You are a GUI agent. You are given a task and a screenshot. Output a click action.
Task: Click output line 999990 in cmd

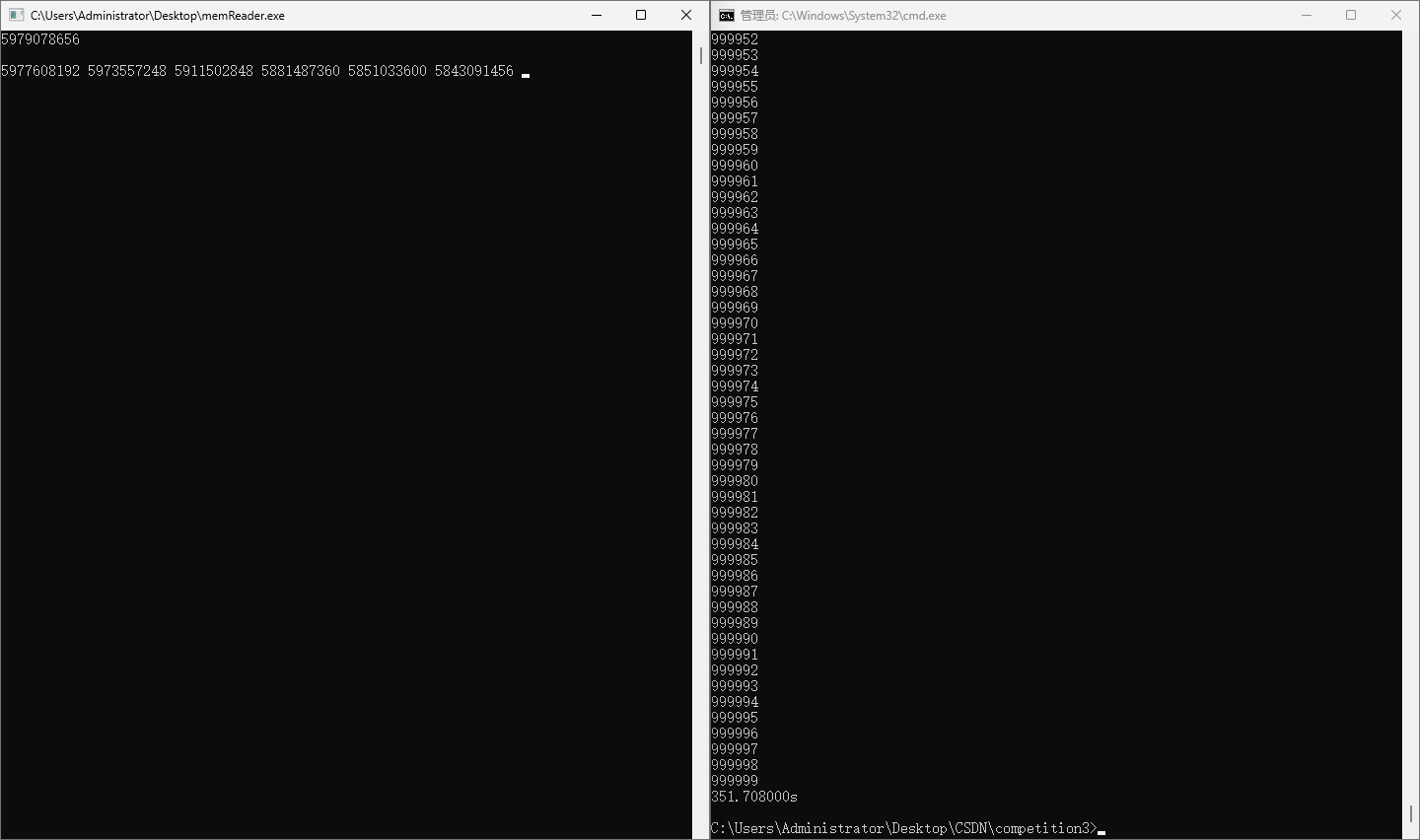pos(735,639)
